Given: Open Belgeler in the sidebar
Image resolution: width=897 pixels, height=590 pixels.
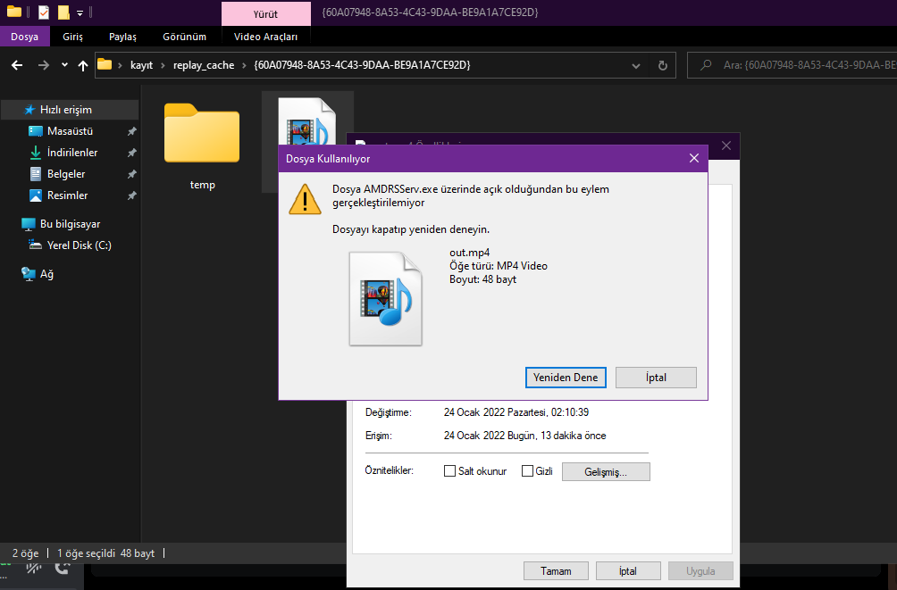Looking at the screenshot, I should point(66,174).
